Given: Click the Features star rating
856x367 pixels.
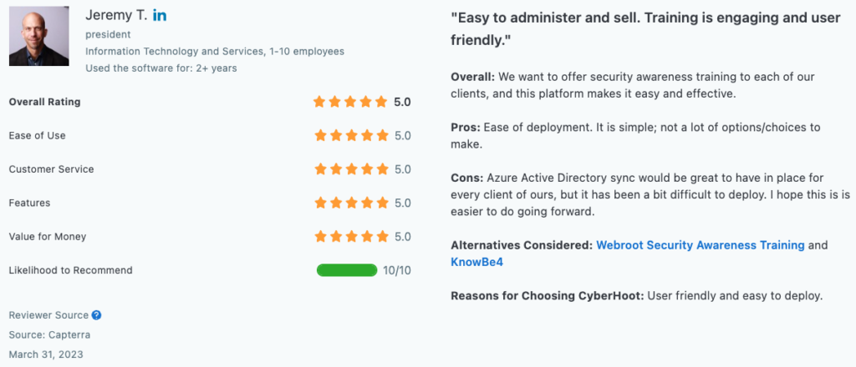Looking at the screenshot, I should [x=351, y=204].
